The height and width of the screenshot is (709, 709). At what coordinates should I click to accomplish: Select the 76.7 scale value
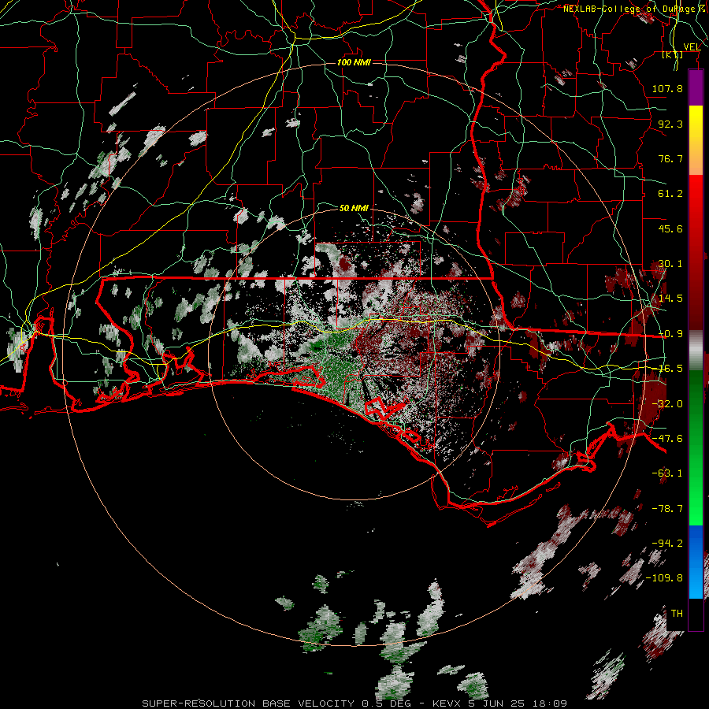click(x=670, y=158)
